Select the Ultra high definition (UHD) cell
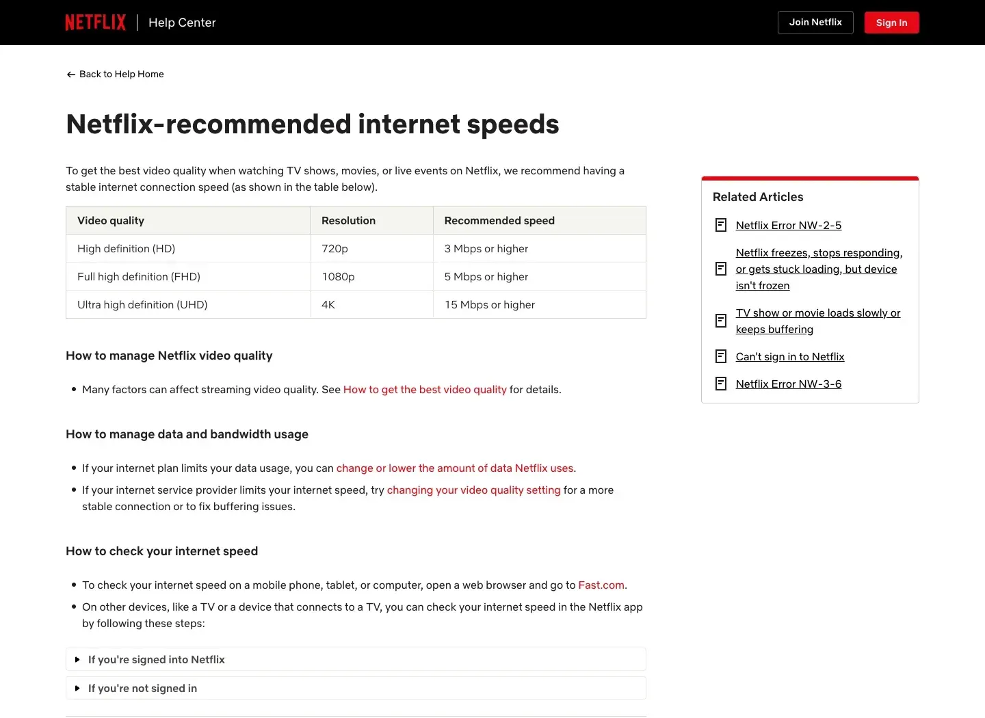This screenshot has height=718, width=985. (x=188, y=304)
